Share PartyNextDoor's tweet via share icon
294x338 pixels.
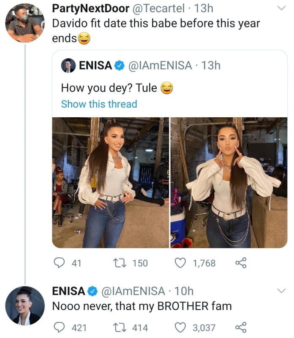(240, 263)
